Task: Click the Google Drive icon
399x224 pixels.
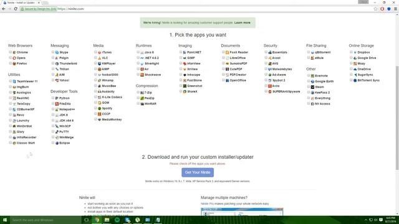Action: click(355, 58)
